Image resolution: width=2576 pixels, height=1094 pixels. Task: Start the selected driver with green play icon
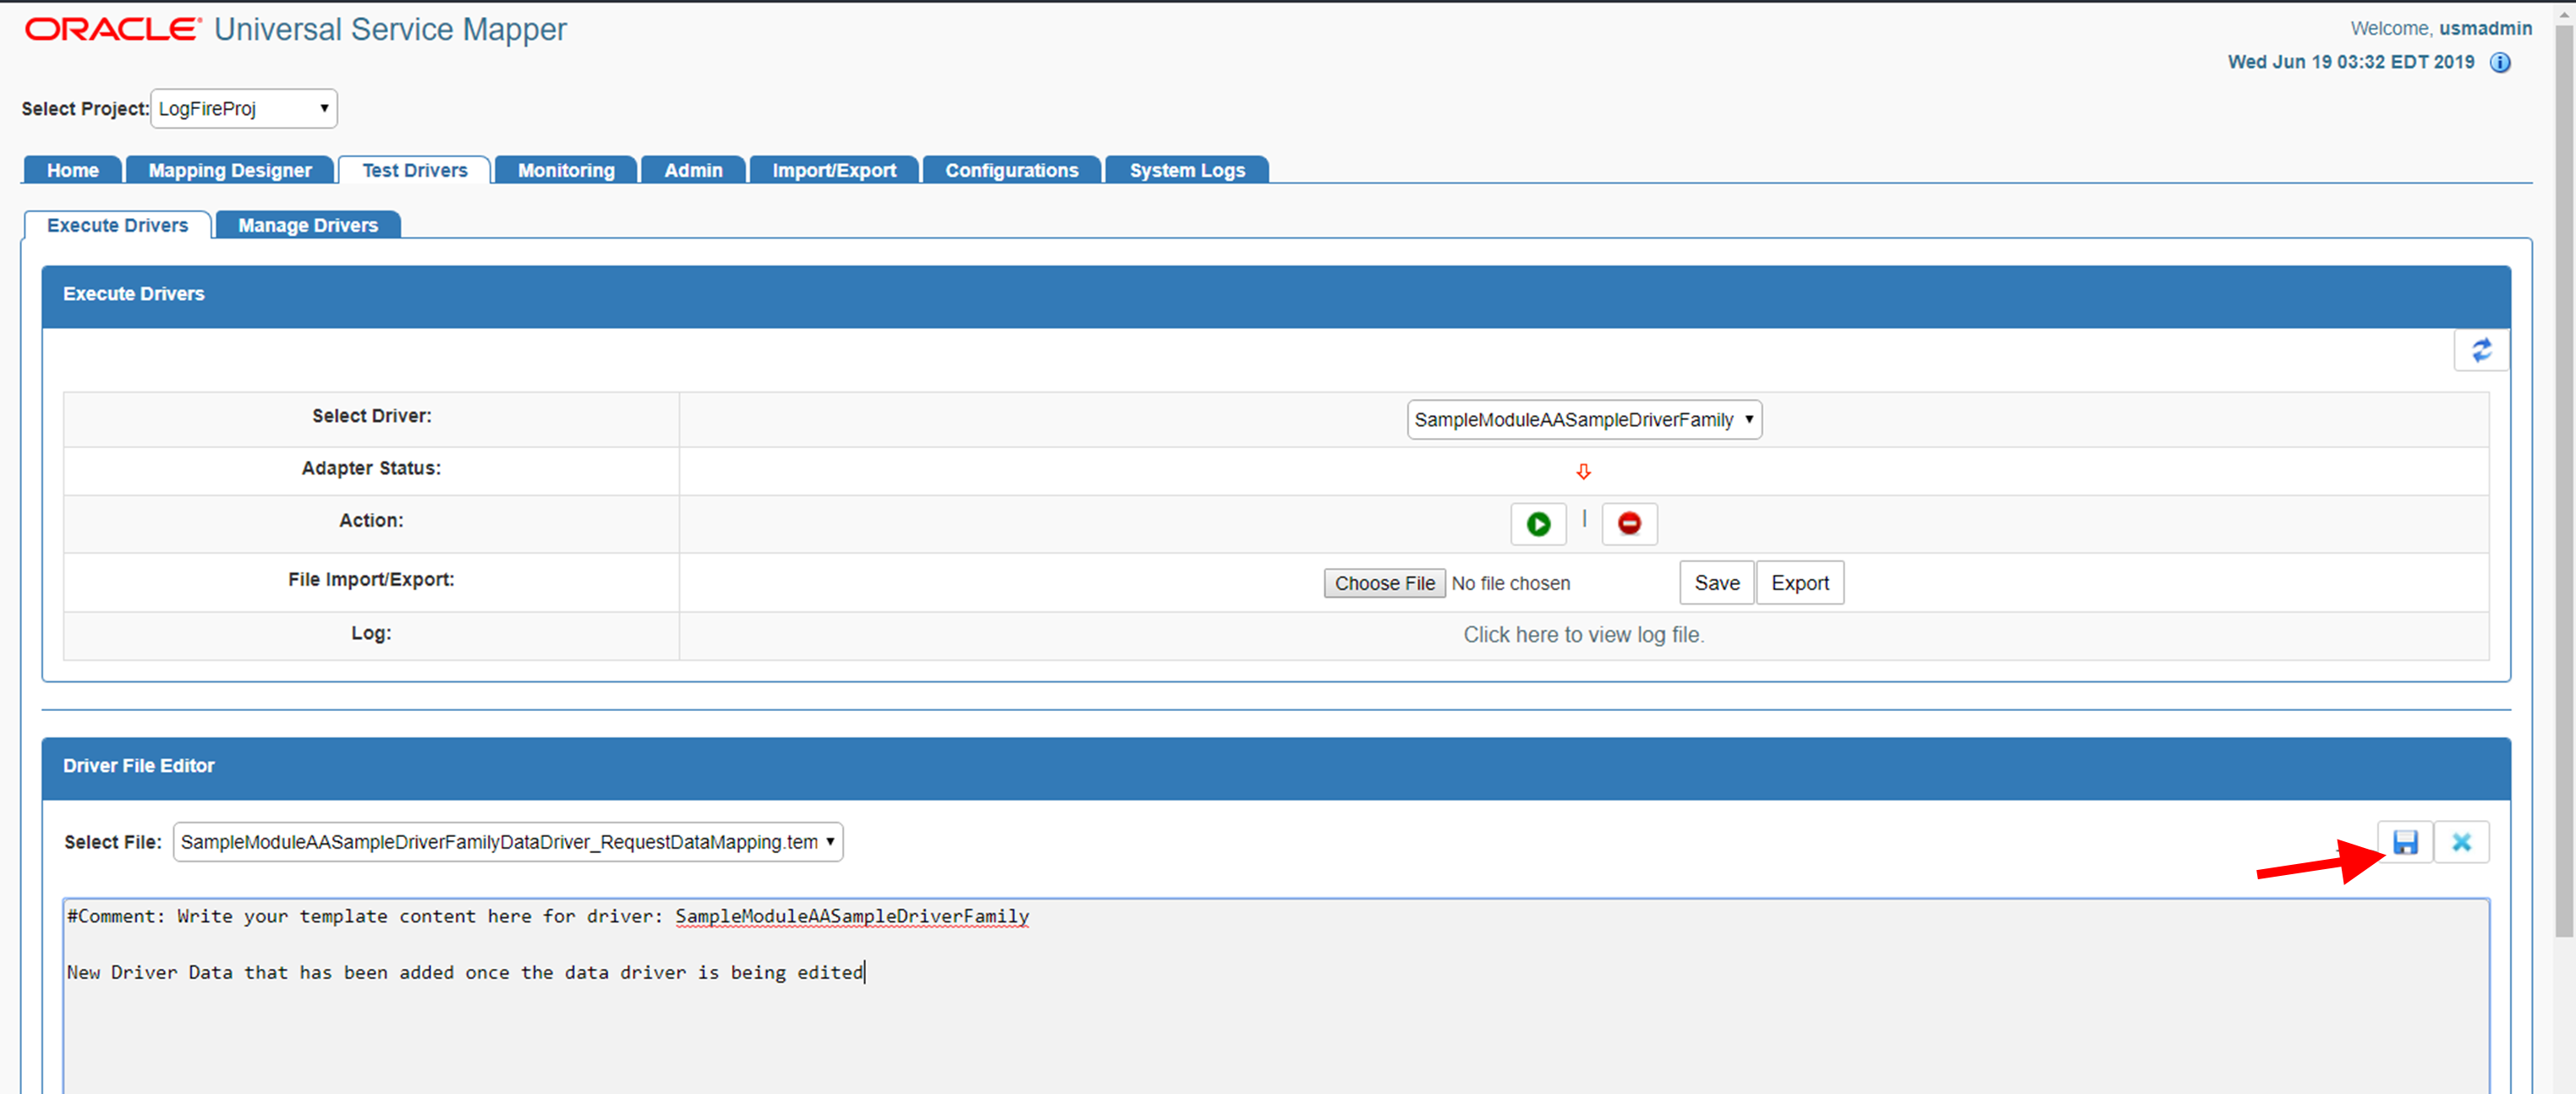[1538, 524]
